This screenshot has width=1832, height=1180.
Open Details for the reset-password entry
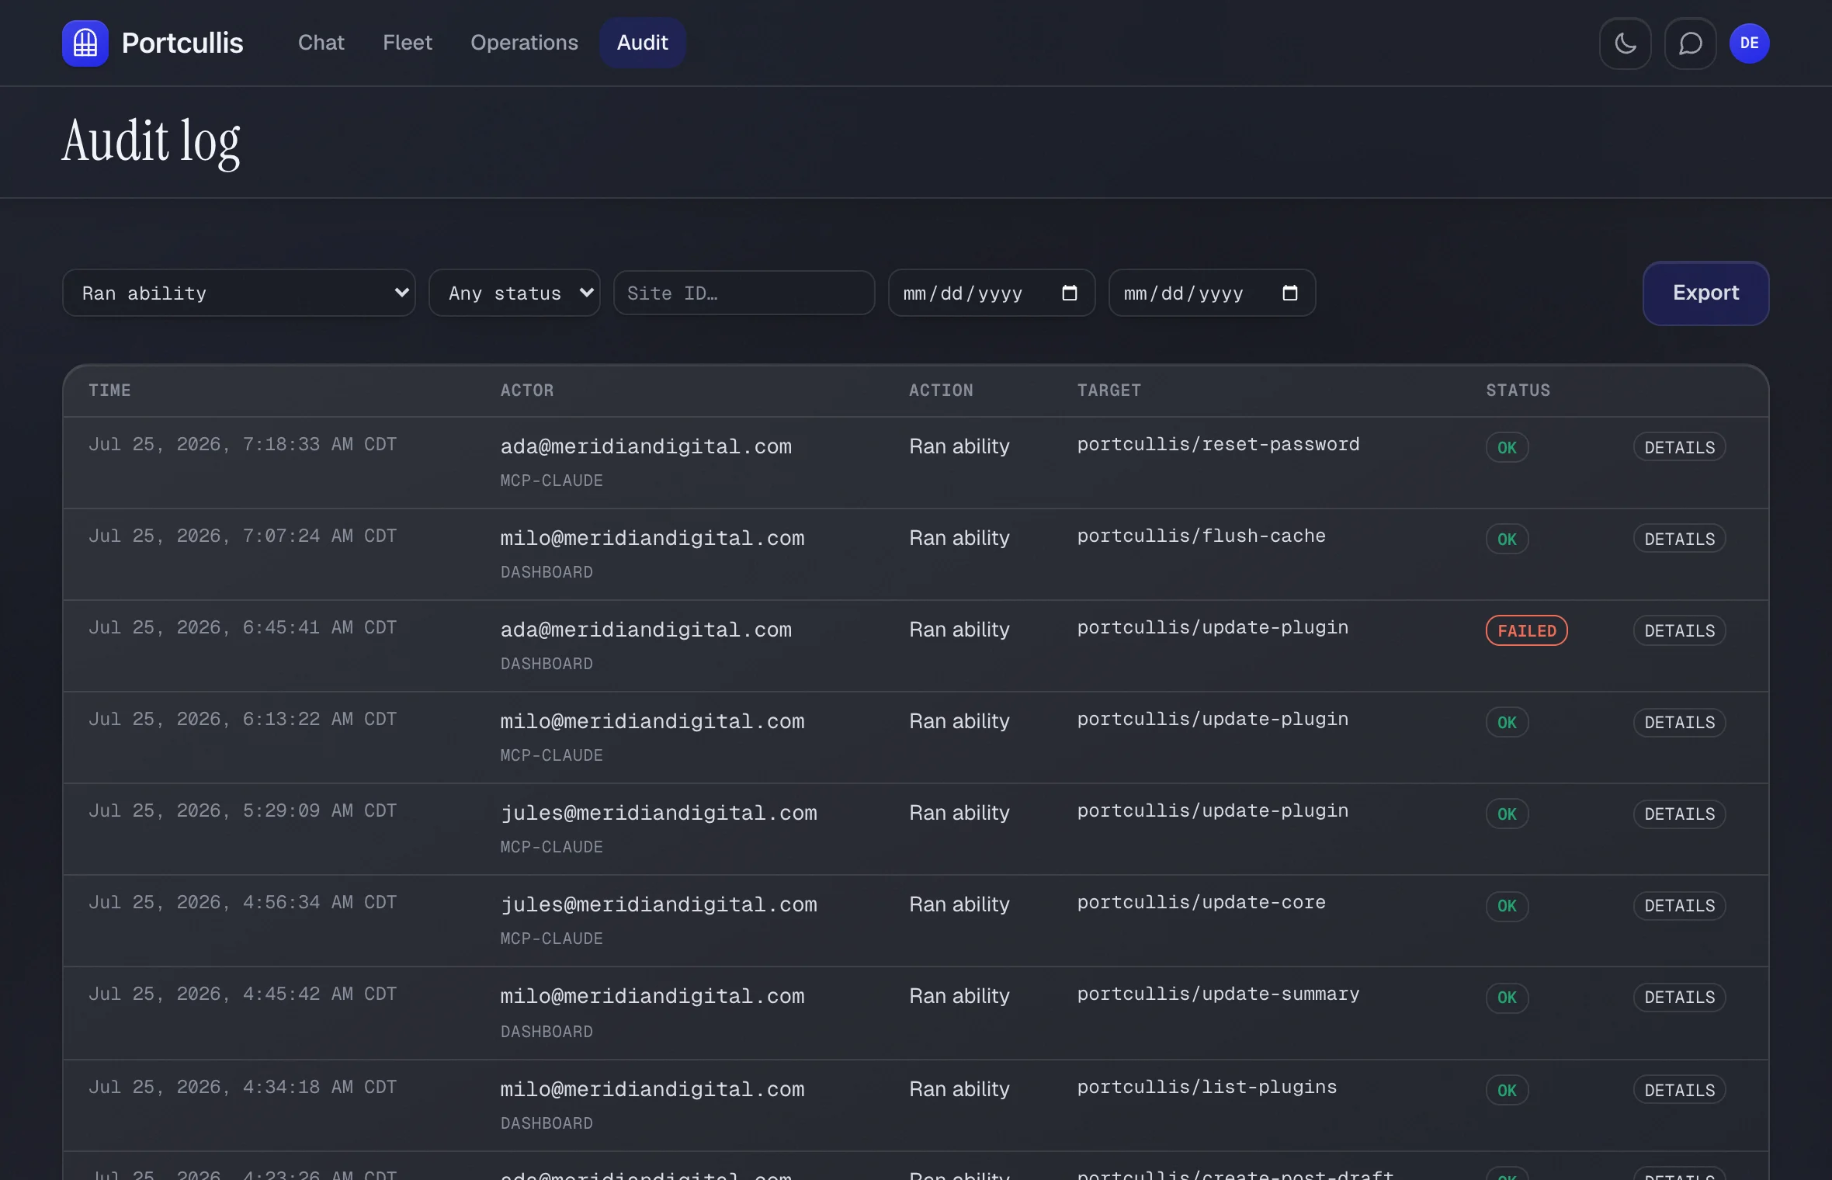tap(1680, 447)
